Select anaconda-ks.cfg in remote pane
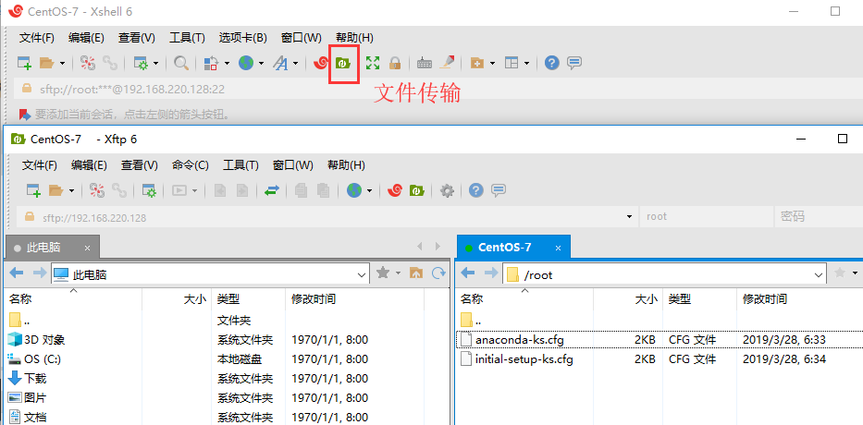Viewport: 863px width, 425px height. [x=520, y=340]
